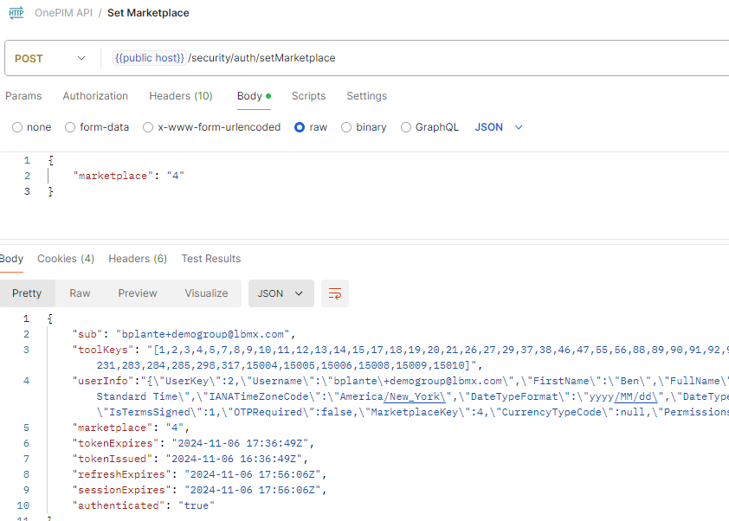This screenshot has height=521, width=729.
Task: Toggle word wrap icon in response toolbar
Action: pyautogui.click(x=335, y=293)
